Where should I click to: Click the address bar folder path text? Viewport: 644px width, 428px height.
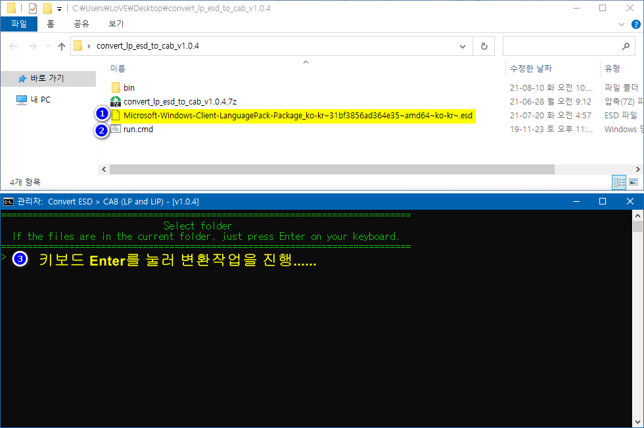(x=147, y=46)
